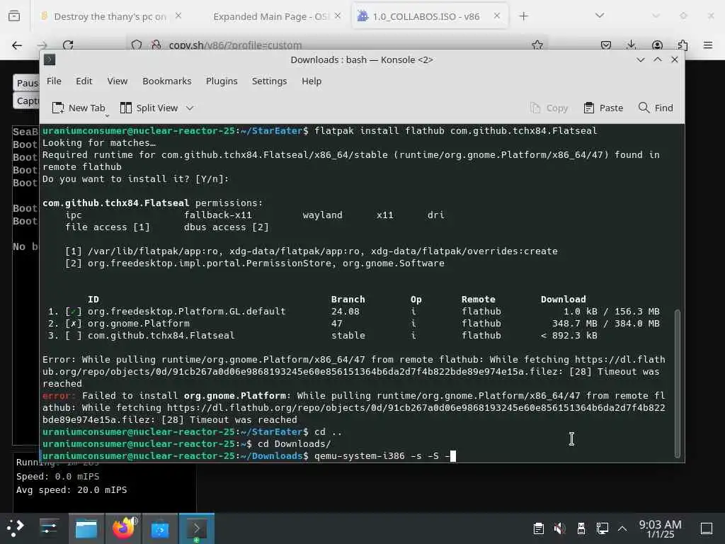
Task: Switch to Firefox from the taskbar
Action: (123, 528)
